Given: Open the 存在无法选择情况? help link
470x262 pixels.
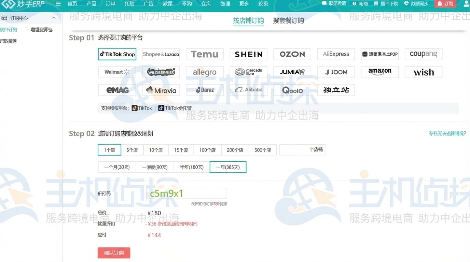Looking at the screenshot, I should (447, 133).
